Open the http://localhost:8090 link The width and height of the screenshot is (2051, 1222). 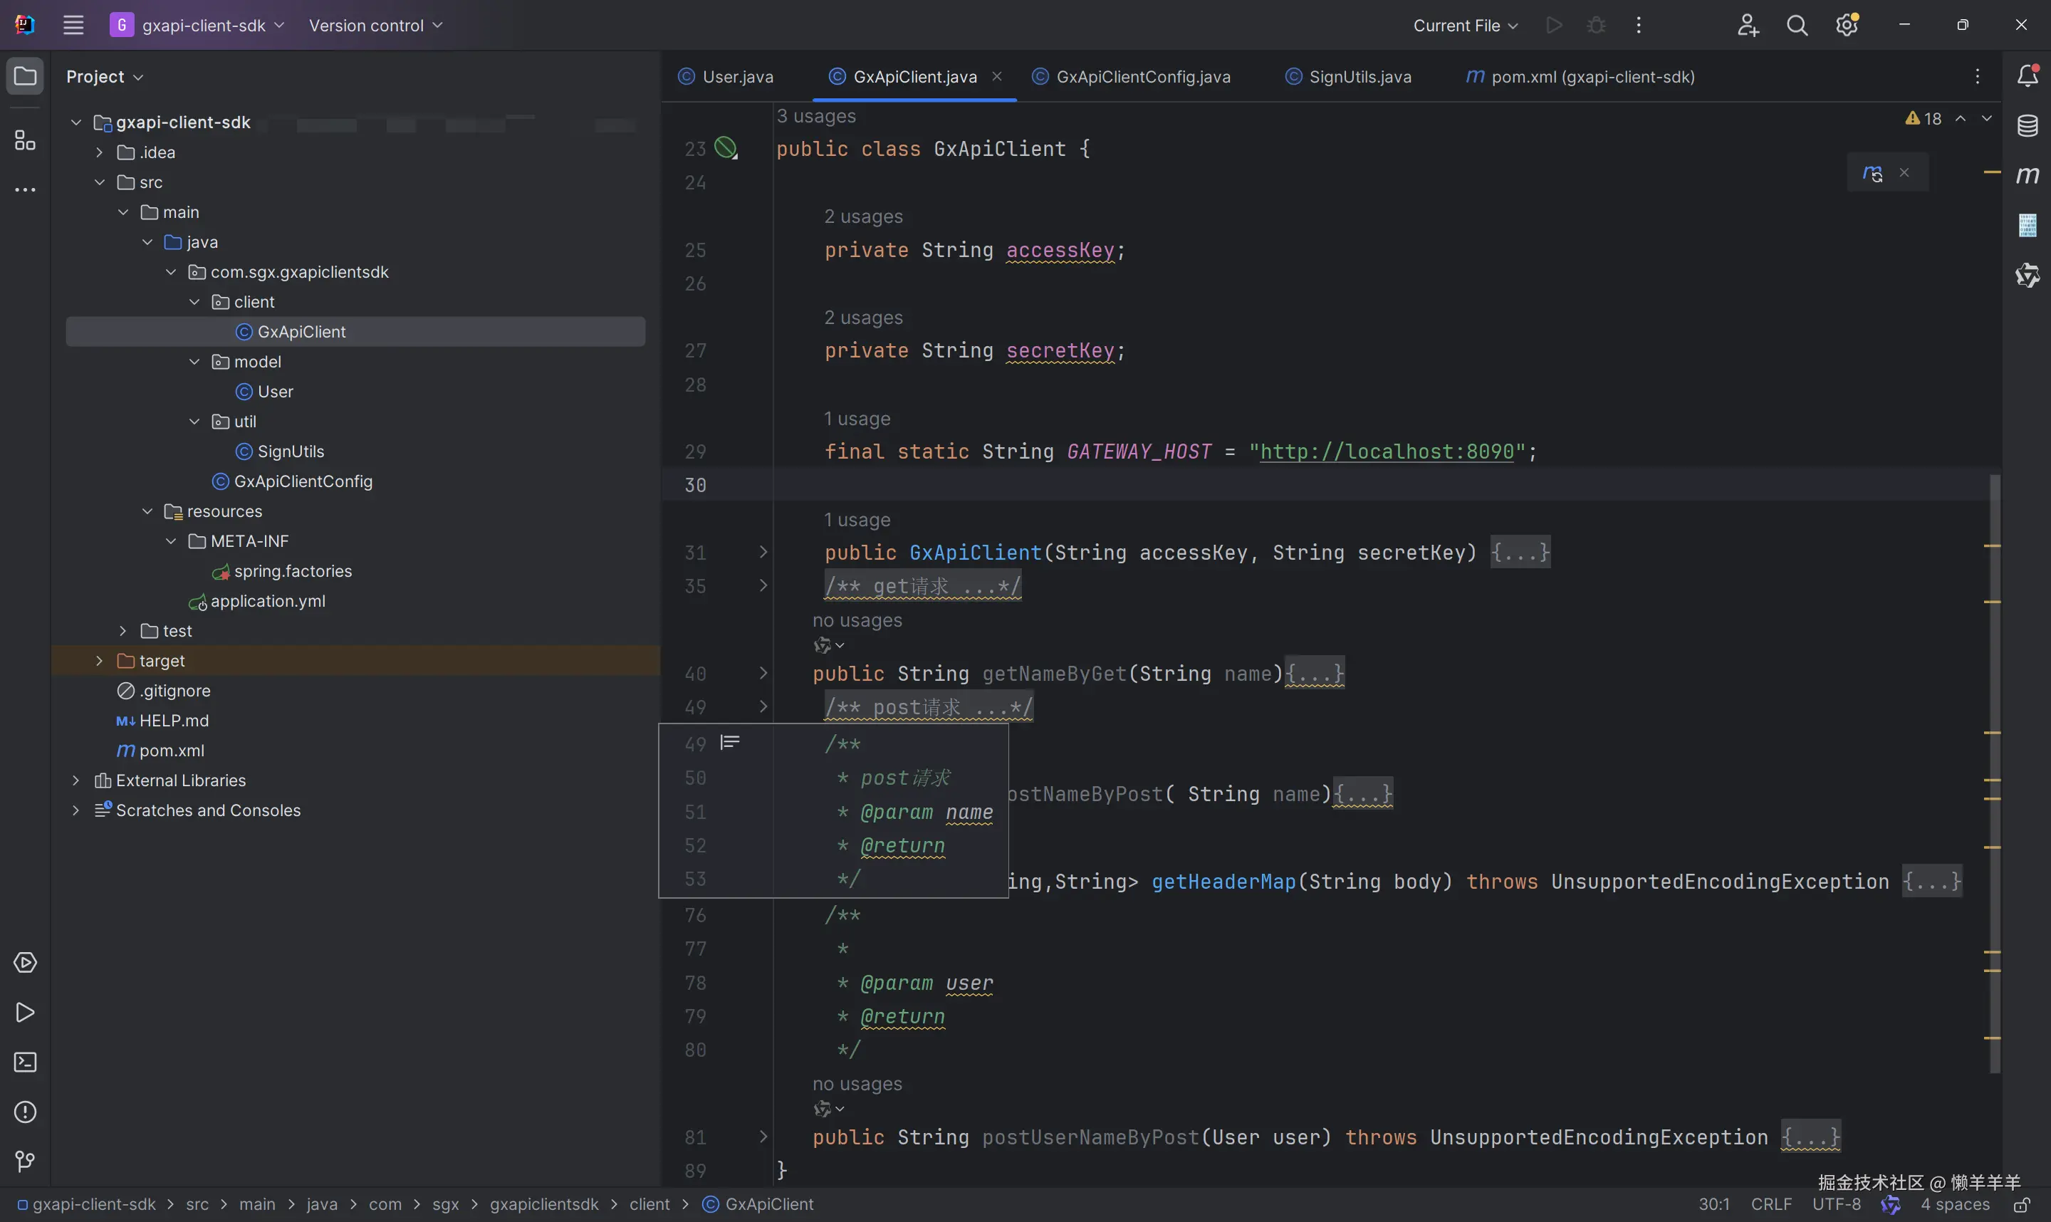point(1387,451)
